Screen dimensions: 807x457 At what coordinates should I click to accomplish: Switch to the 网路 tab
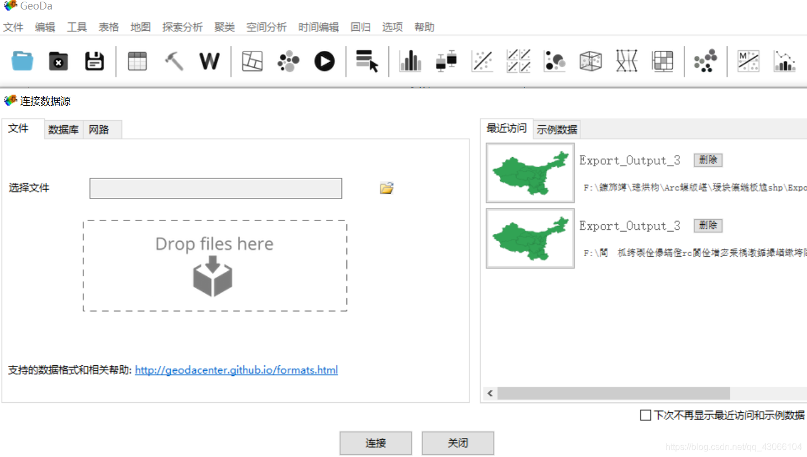pos(102,130)
